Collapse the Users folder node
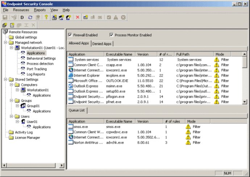 click(11, 116)
